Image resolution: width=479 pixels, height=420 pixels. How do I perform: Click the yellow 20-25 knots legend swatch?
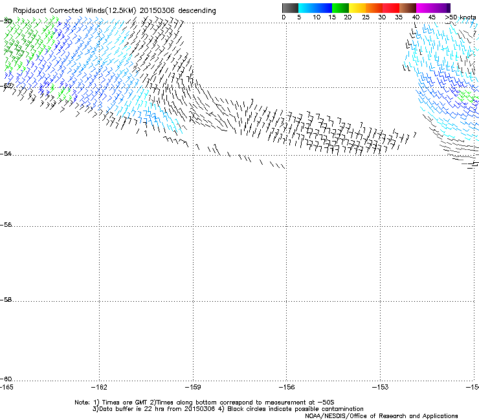pos(357,8)
